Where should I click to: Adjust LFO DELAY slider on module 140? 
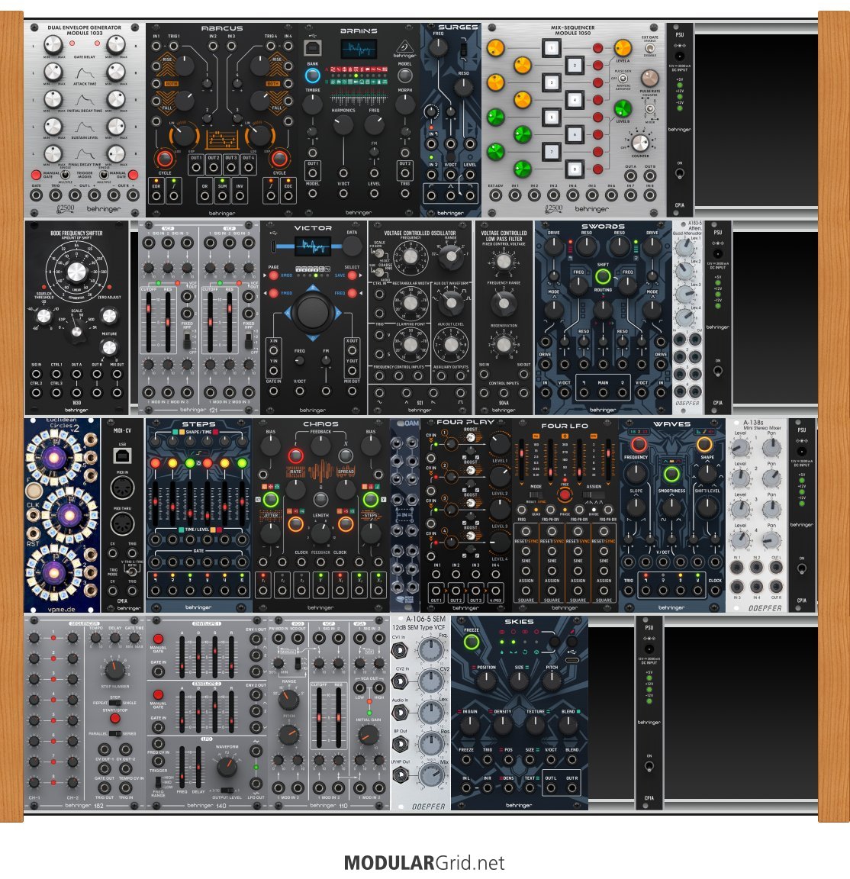click(x=198, y=767)
